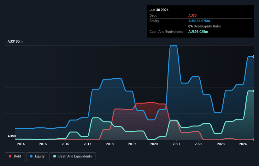The width and height of the screenshot is (259, 166).
Task: Click the AU$180m y-axis label
Action: click(x=15, y=41)
